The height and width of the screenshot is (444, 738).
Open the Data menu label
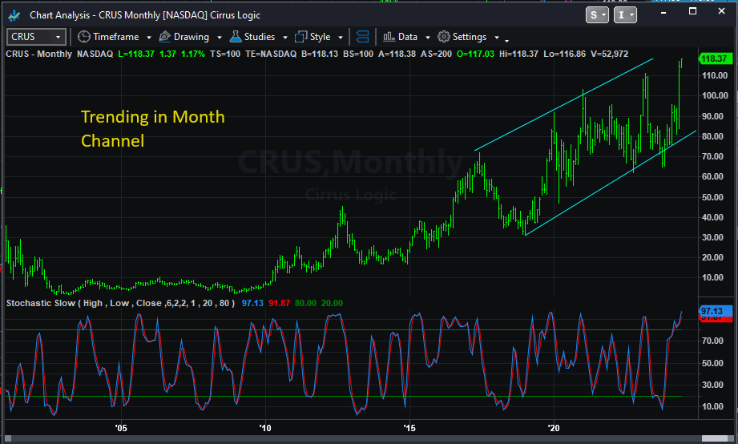click(x=408, y=37)
